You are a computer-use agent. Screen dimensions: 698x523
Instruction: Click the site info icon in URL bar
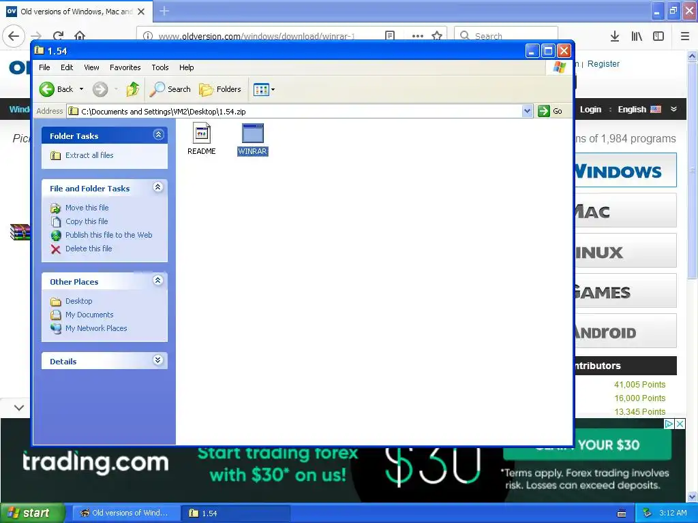coord(148,35)
